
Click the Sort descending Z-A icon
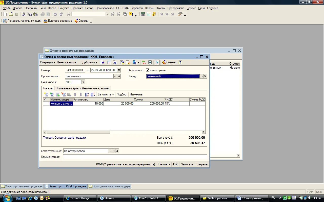point(93,94)
